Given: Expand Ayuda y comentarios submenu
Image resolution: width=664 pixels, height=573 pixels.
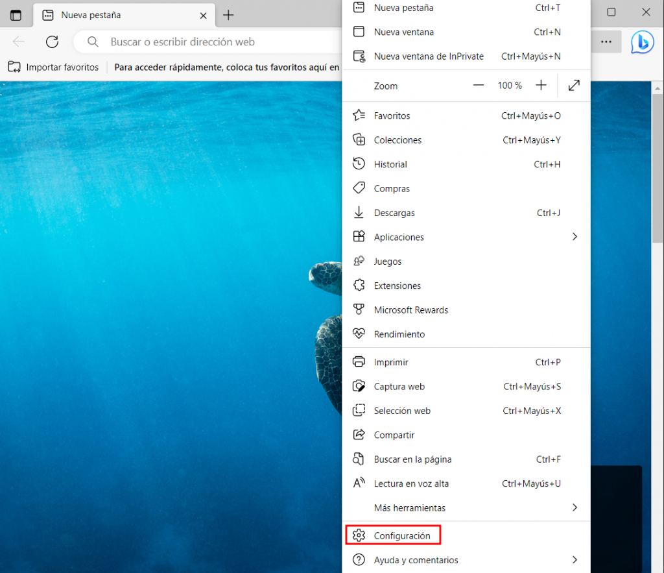Looking at the screenshot, I should pos(574,560).
